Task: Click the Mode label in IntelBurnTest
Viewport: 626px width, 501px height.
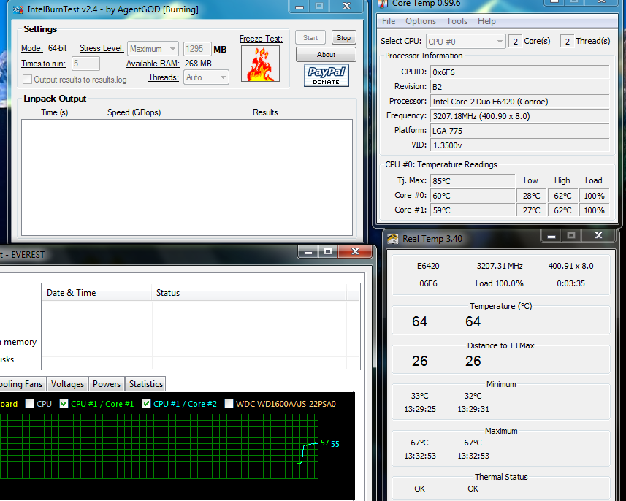Action: tap(32, 48)
